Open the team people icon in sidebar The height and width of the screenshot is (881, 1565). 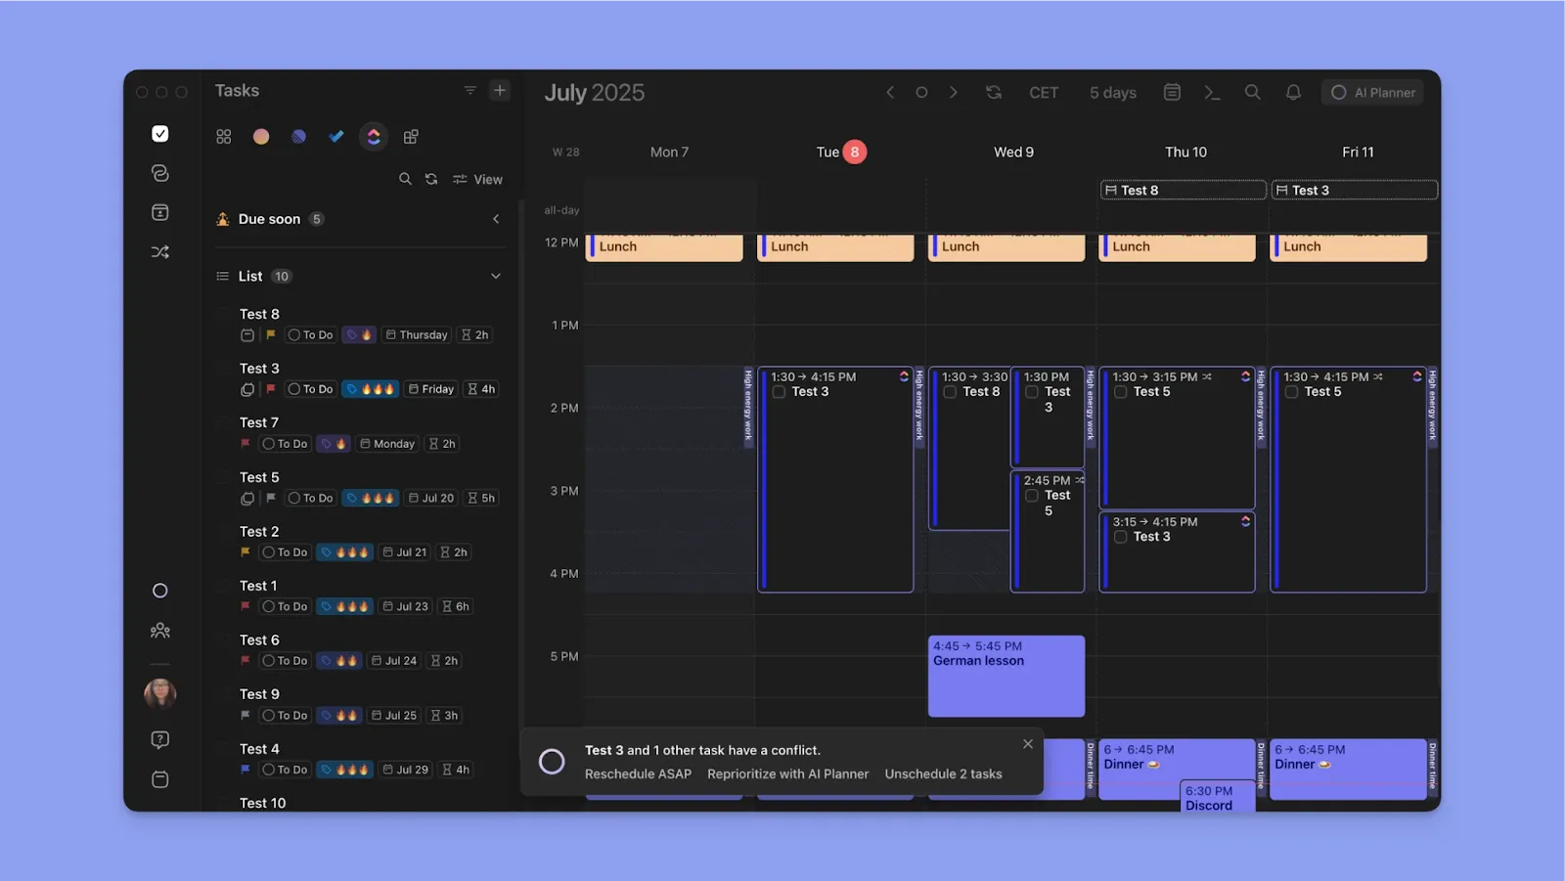[160, 631]
